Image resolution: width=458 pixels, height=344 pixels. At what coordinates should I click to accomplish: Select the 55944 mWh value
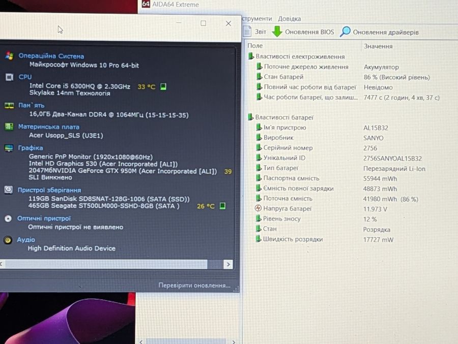coord(380,178)
